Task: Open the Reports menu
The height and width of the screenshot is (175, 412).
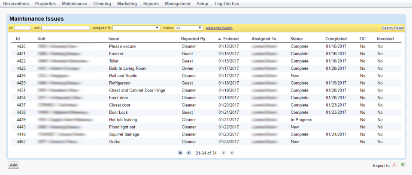Action: (151, 4)
